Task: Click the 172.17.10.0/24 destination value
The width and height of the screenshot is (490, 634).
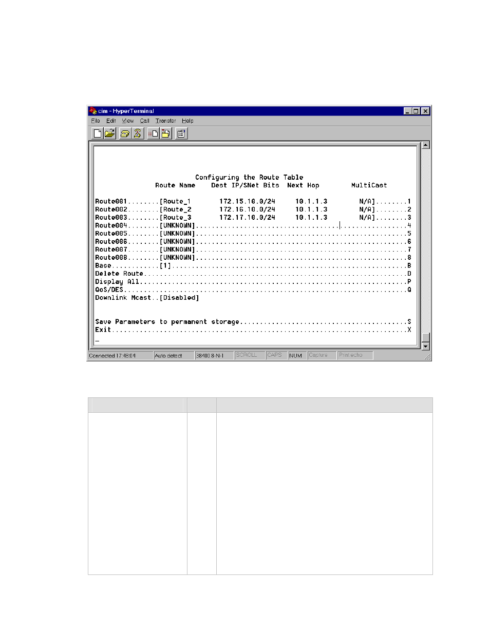Action: [x=247, y=218]
